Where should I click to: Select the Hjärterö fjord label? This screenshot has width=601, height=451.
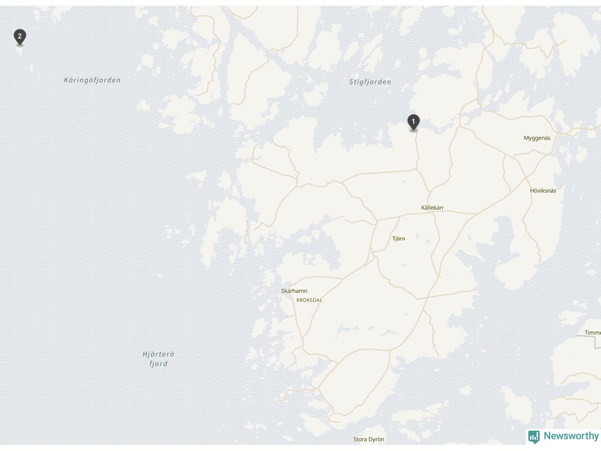pyautogui.click(x=158, y=359)
